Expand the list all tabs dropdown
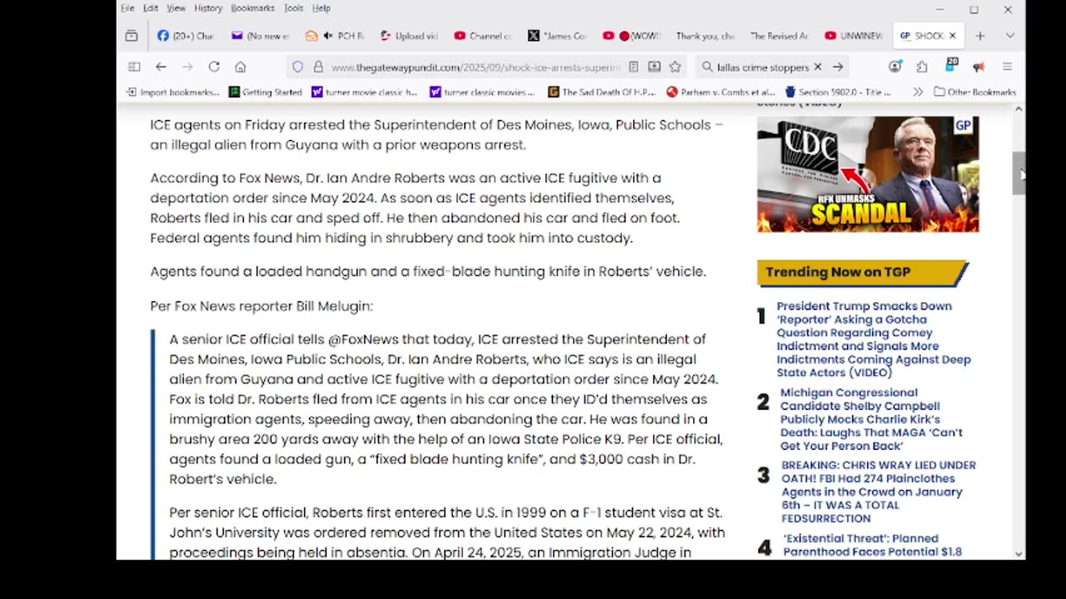This screenshot has width=1066, height=599. coord(1009,36)
